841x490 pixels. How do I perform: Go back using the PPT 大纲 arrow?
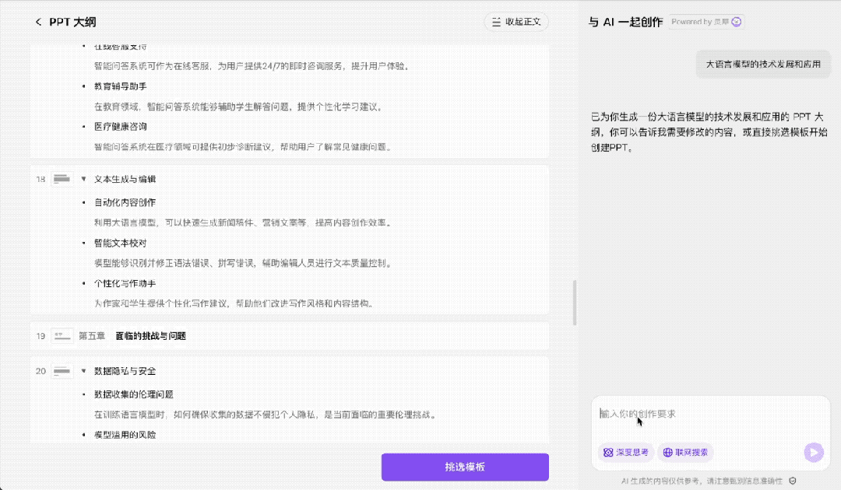click(38, 22)
